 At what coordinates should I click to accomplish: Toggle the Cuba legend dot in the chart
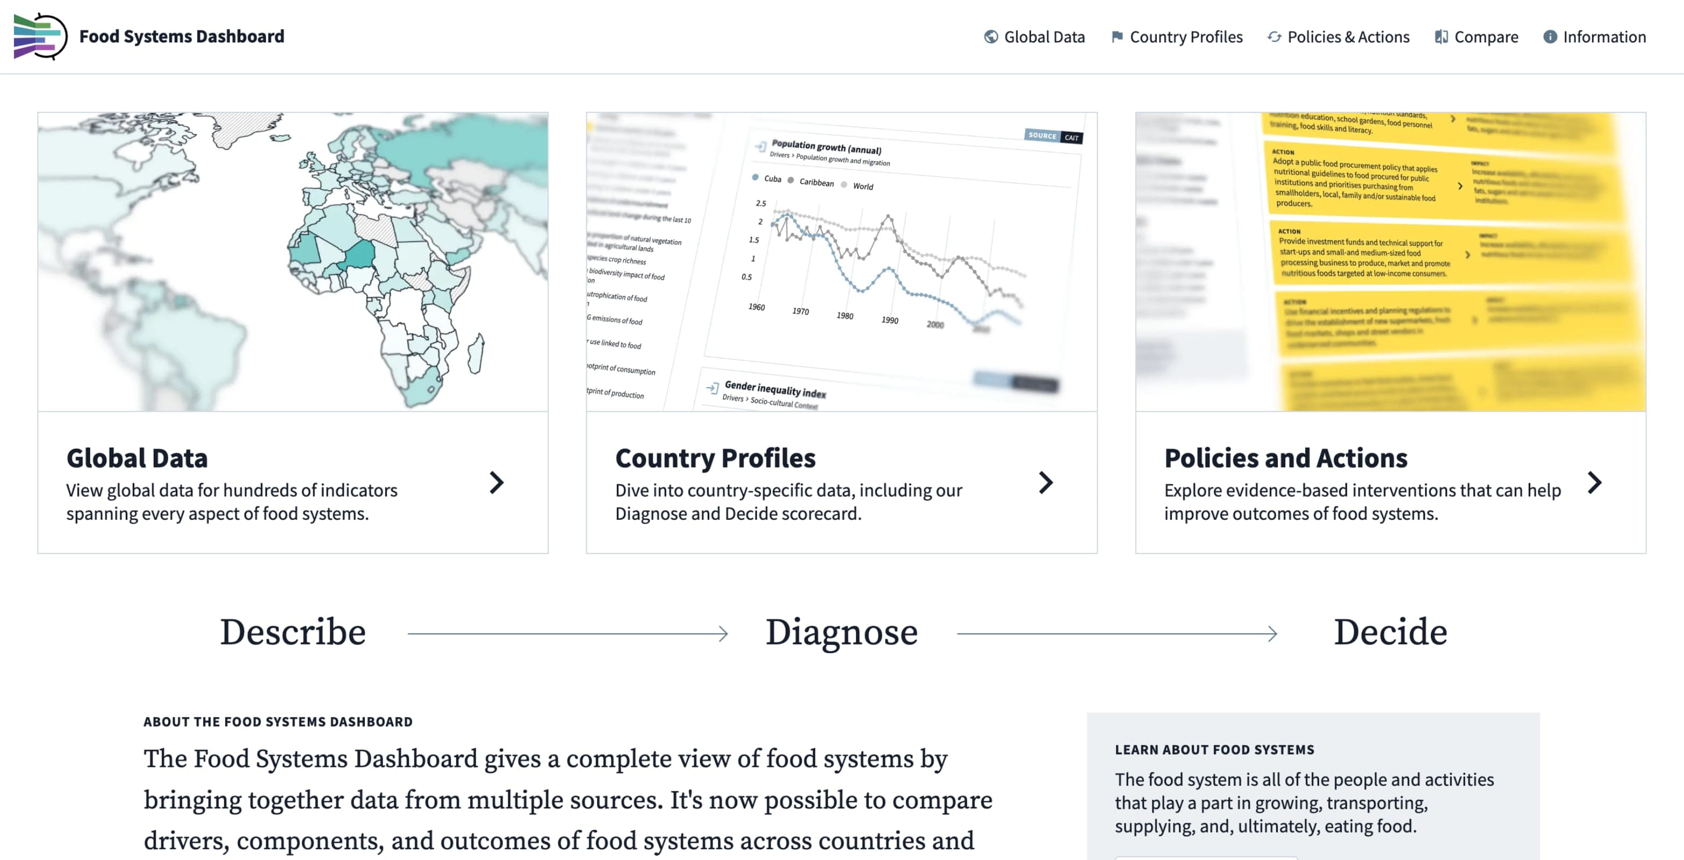point(755,177)
